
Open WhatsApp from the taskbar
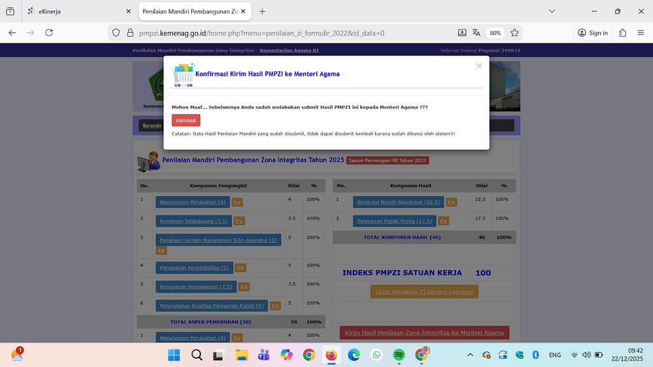point(376,355)
